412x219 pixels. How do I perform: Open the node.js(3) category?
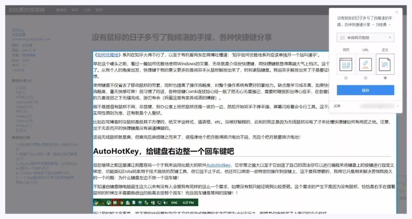24,116
